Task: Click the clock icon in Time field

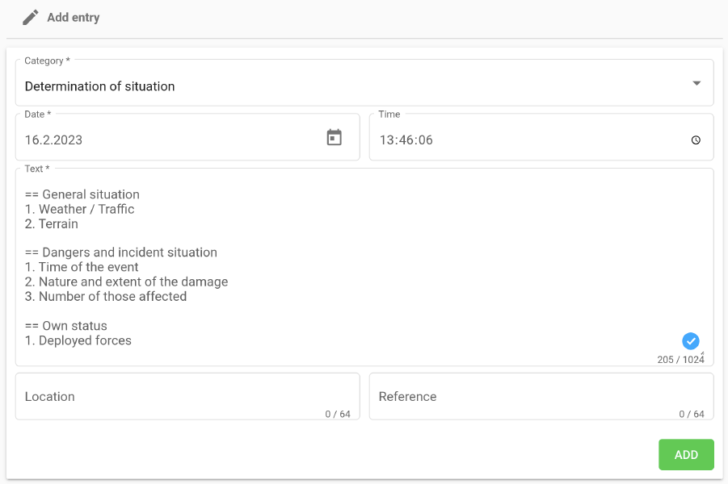Action: [x=696, y=140]
